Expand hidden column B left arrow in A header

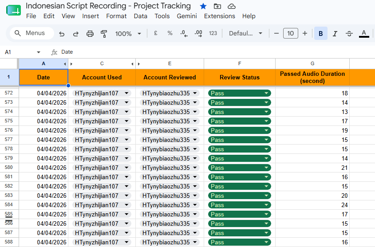[65, 64]
